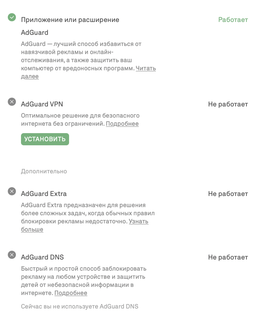Select the AdGuard VPN section heading
The image size is (258, 321).
[x=42, y=104]
